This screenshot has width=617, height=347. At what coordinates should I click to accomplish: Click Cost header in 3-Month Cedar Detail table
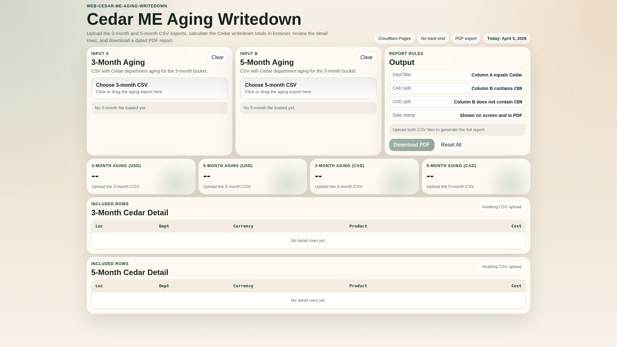click(x=516, y=226)
